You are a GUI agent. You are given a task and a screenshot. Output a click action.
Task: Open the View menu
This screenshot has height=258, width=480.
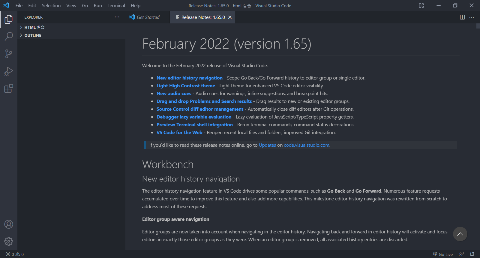click(71, 5)
